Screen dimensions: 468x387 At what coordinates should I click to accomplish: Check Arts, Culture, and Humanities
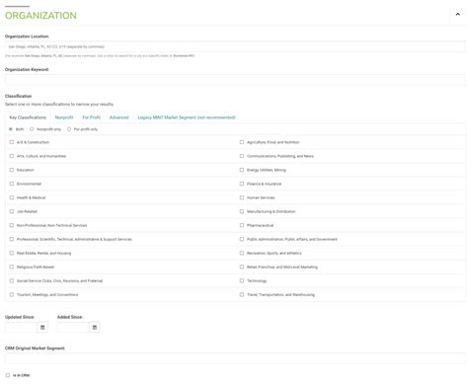pos(12,156)
